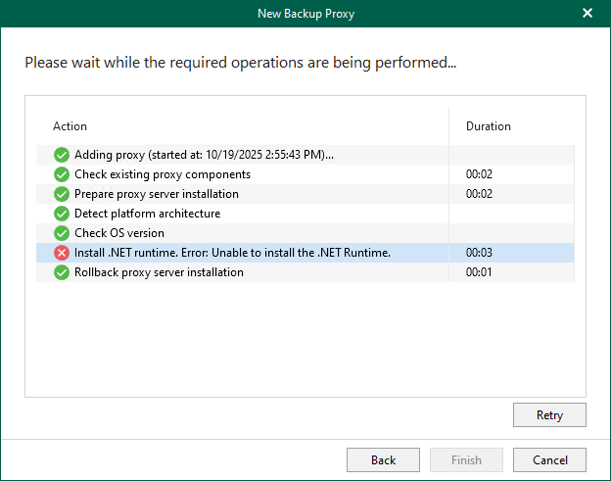611x481 pixels.
Task: Click the green check next to Prepare proxy server installation
Action: (x=62, y=194)
